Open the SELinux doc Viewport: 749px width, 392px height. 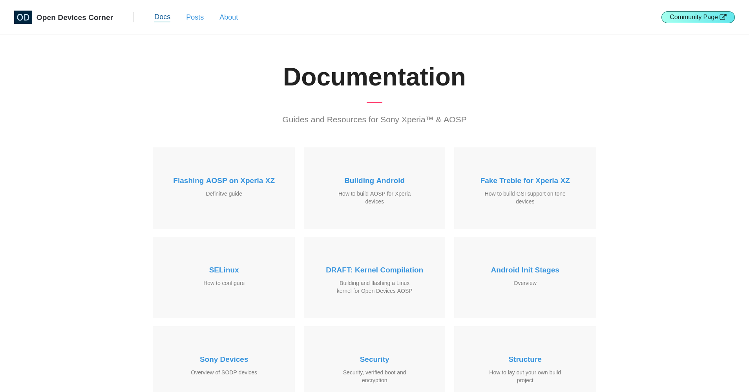(224, 270)
